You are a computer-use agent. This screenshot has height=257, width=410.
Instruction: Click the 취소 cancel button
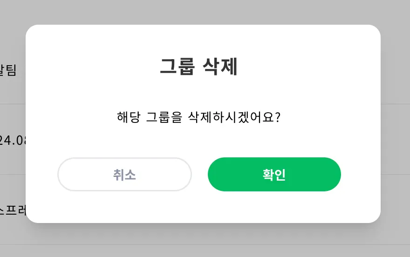point(124,175)
